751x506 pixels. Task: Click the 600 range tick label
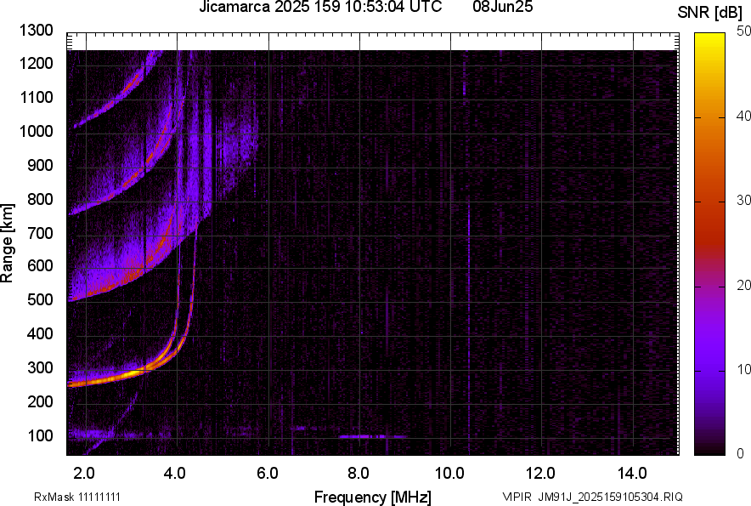click(x=40, y=265)
